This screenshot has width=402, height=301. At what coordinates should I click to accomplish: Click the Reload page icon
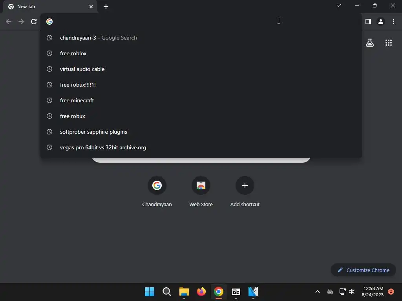(x=34, y=22)
